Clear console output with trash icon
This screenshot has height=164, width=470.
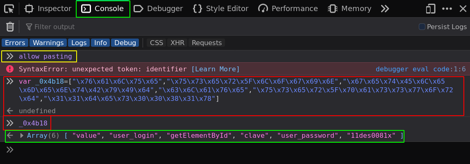tap(10, 27)
